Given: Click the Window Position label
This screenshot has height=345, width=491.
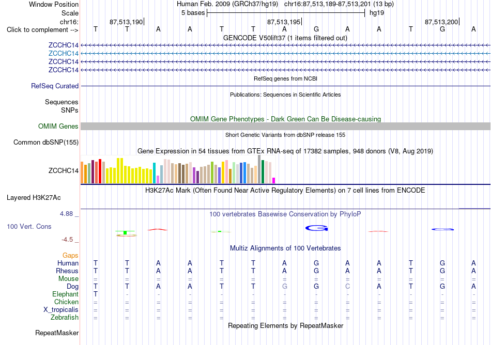Looking at the screenshot, I should pyautogui.click(x=54, y=4).
